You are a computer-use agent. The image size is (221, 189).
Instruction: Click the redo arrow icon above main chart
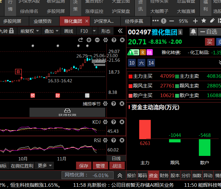pyautogui.click(x=81, y=40)
